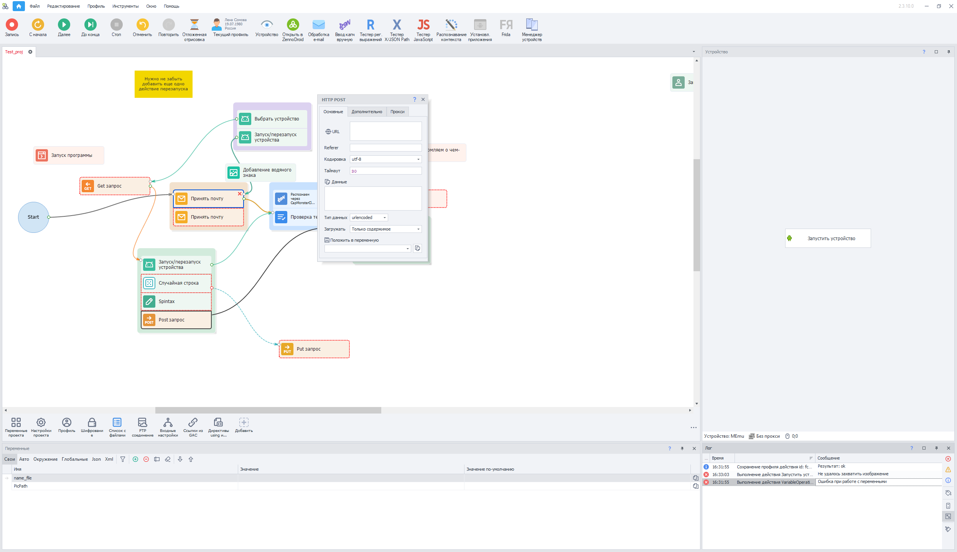Viewport: 957px width, 552px height.
Task: Toggle the info filter in the log panel
Action: [x=948, y=480]
